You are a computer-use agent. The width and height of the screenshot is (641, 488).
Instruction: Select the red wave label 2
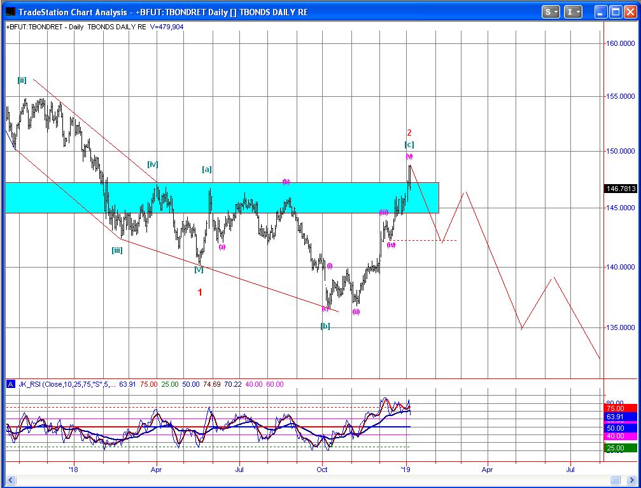[x=409, y=133]
